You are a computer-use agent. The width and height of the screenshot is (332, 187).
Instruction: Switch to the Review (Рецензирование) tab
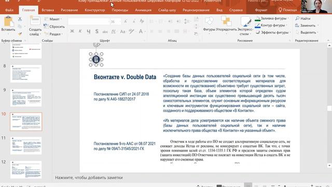[196, 10]
